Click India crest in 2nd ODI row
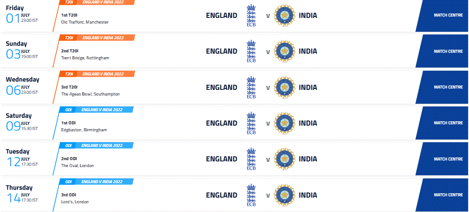Screen dimensions: 469x212 pyautogui.click(x=284, y=159)
